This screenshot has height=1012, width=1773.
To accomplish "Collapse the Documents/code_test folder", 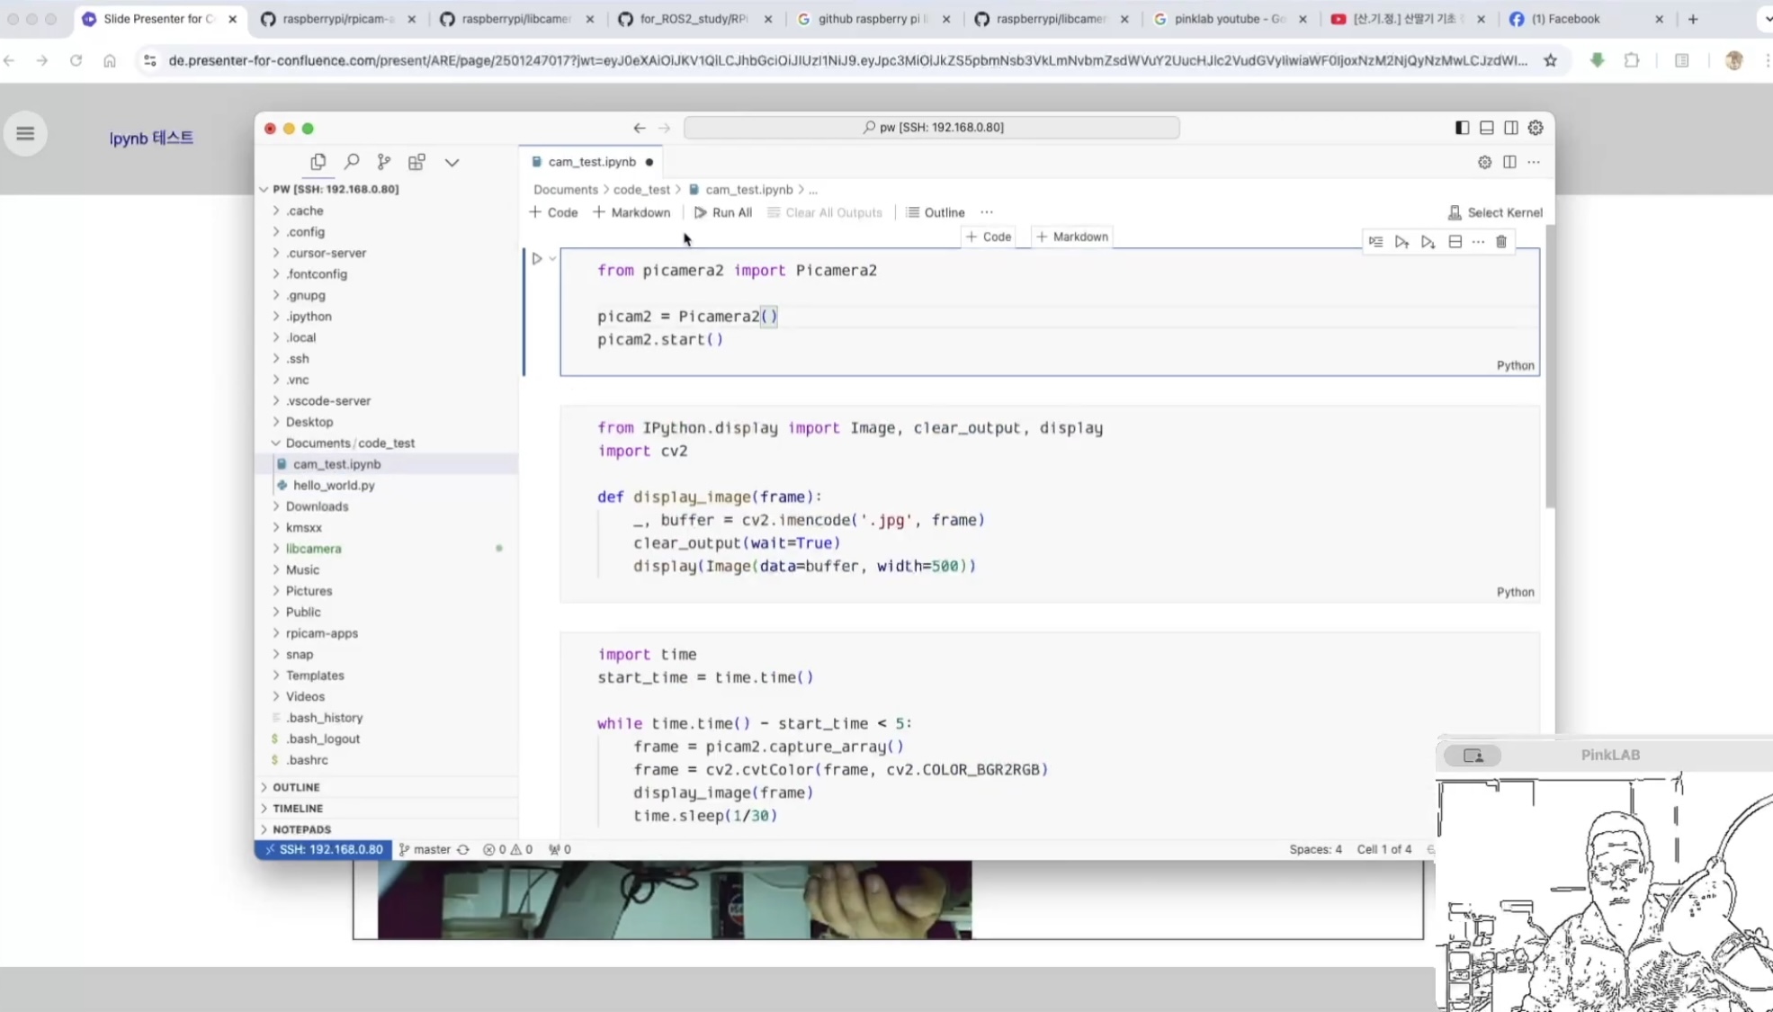I will [x=349, y=443].
